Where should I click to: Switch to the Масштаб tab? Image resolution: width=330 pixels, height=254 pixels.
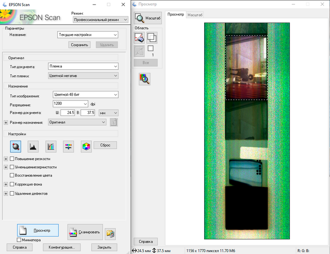[x=195, y=15]
